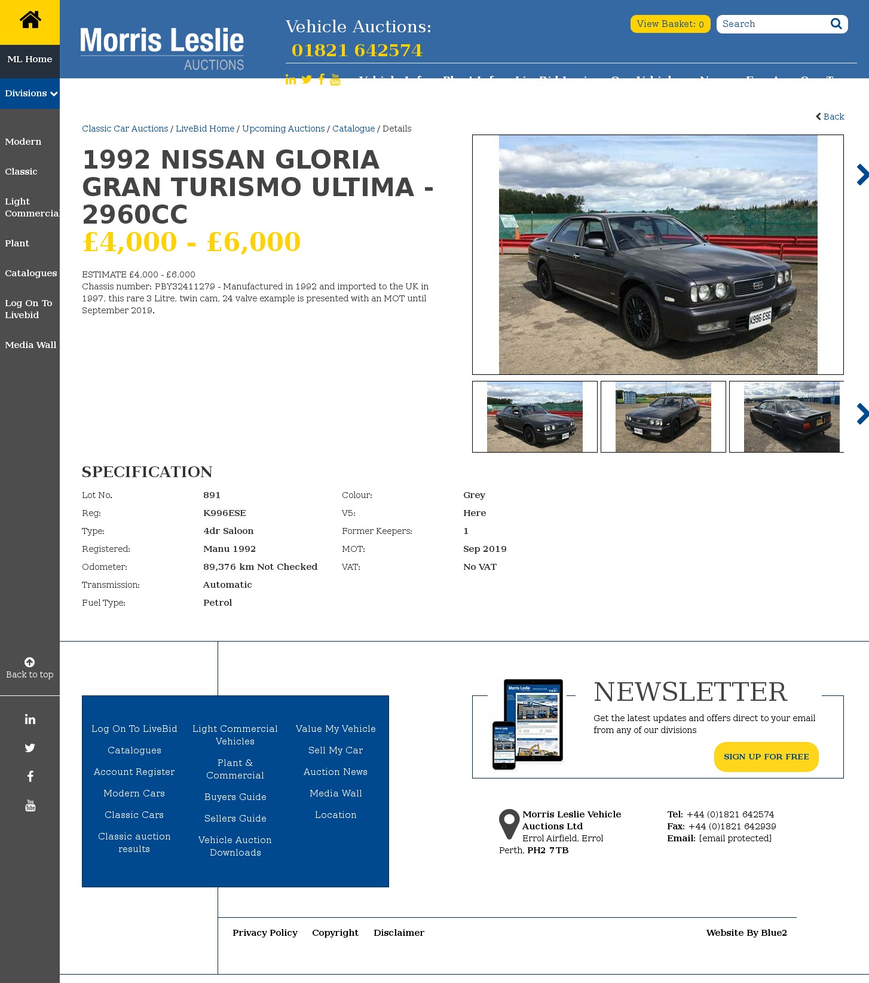The width and height of the screenshot is (869, 983).
Task: Open Disclaimer link
Action: tap(399, 933)
